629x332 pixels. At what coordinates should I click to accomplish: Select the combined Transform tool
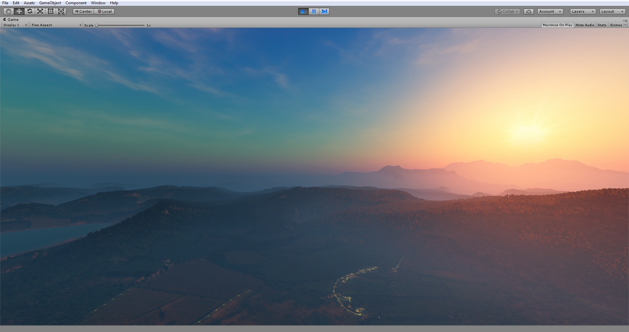61,11
